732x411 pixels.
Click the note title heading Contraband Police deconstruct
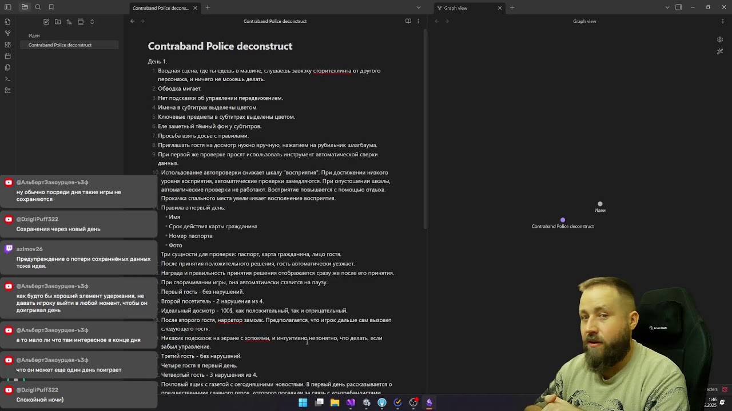click(x=220, y=46)
